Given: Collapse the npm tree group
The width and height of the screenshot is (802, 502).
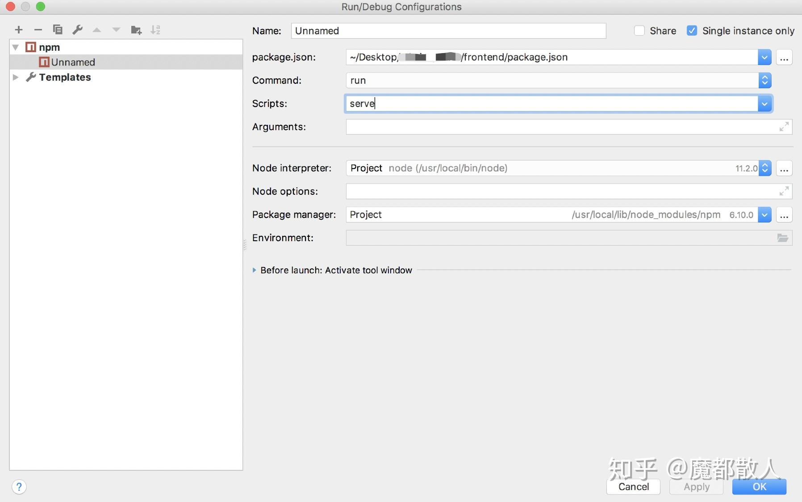Looking at the screenshot, I should tap(16, 47).
